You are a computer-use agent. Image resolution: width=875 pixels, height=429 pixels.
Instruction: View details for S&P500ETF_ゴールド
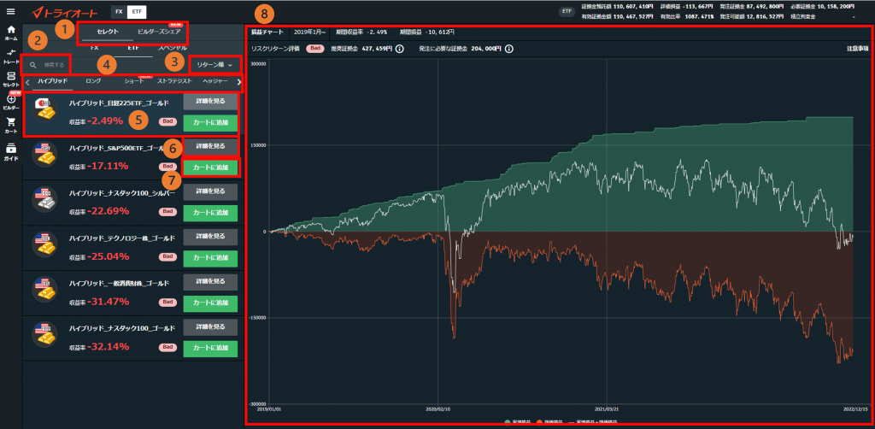coord(210,146)
